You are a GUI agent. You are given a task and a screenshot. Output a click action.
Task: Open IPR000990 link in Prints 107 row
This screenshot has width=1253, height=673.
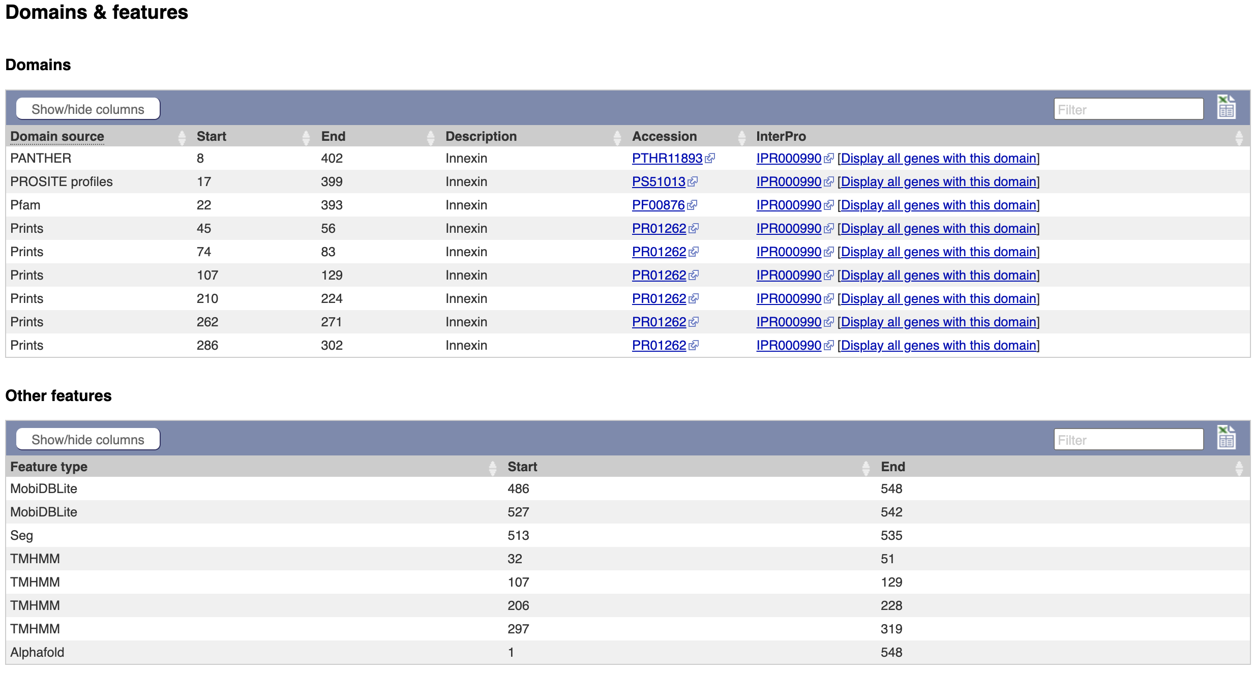[789, 275]
